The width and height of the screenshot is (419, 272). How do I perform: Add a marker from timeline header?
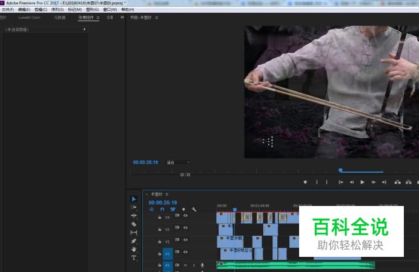tap(183, 210)
